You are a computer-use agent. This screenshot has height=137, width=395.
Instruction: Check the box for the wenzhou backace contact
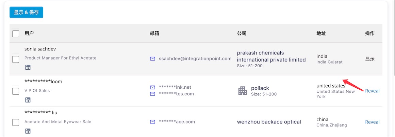click(x=16, y=122)
